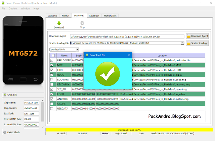Click the Chip Version field
Viewport: 215px width, 141px height.
(x=31, y=108)
